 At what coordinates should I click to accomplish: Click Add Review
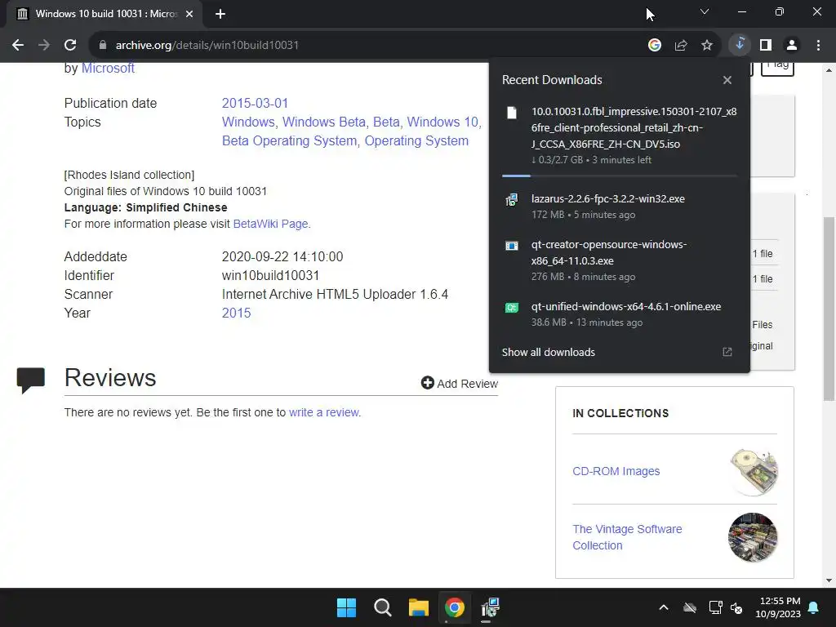click(x=459, y=384)
